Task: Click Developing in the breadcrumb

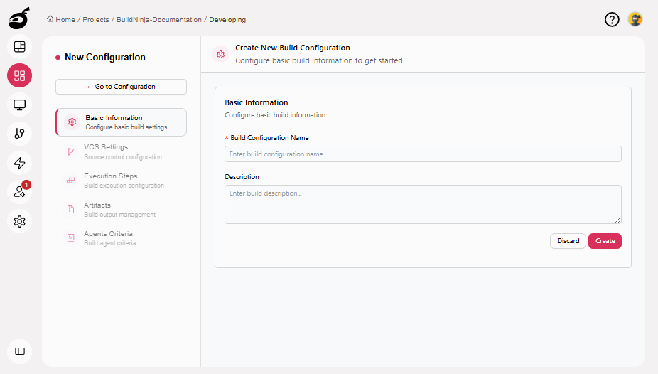Action: click(227, 20)
